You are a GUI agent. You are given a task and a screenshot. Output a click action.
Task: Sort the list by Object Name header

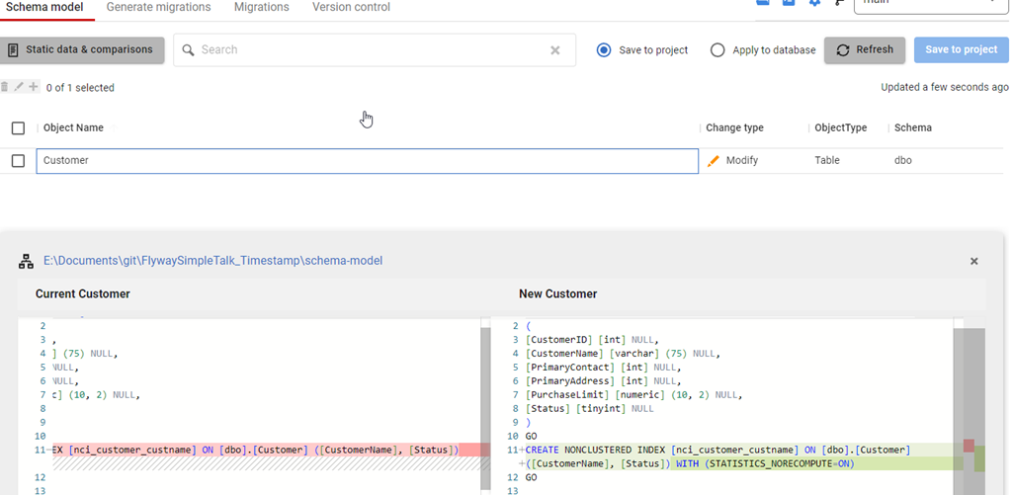[73, 127]
